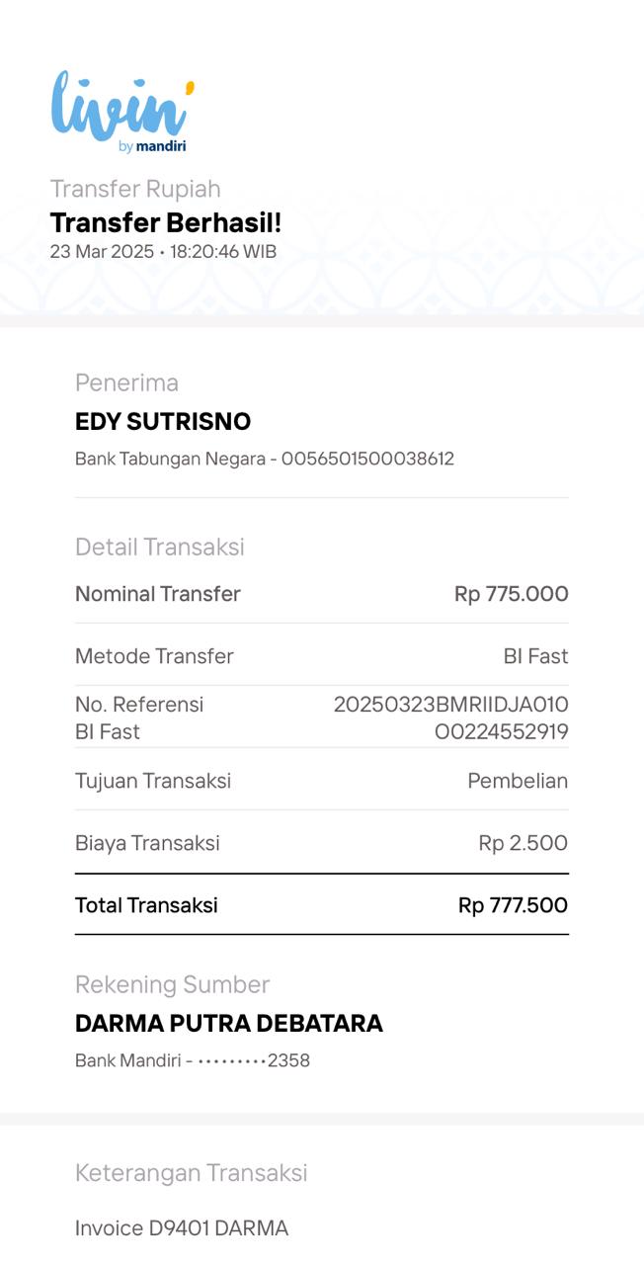Click the "Detail Transaksi" section heading
The width and height of the screenshot is (644, 1265).
160,547
